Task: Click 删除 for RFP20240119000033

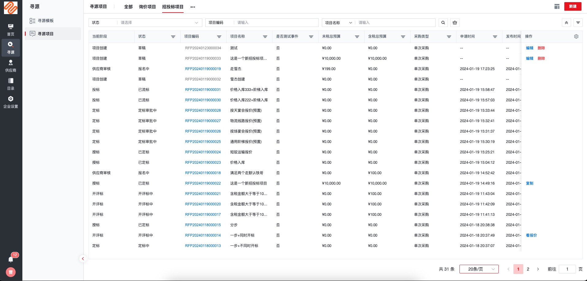Action: [541, 58]
